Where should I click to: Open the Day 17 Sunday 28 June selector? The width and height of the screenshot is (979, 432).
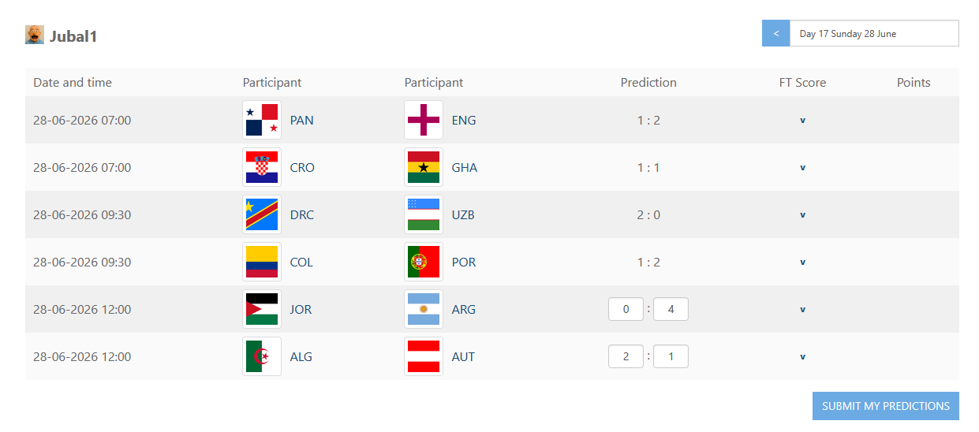click(x=874, y=33)
